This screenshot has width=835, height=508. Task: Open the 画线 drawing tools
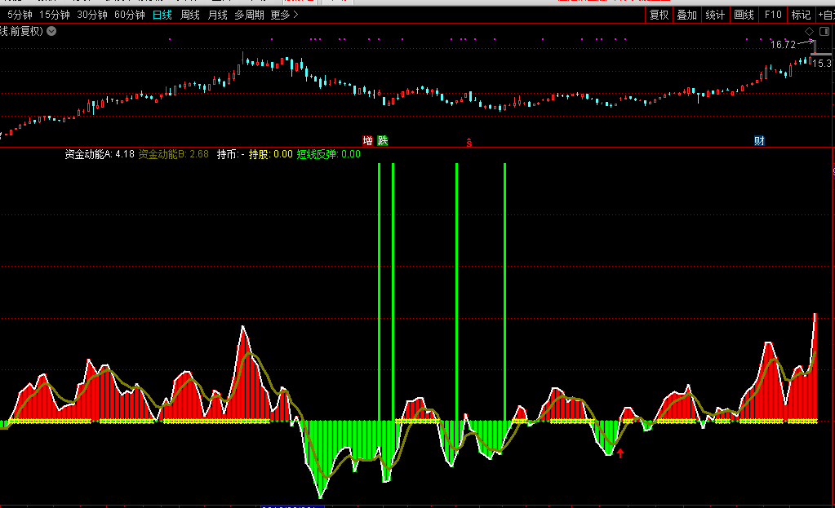tap(744, 15)
